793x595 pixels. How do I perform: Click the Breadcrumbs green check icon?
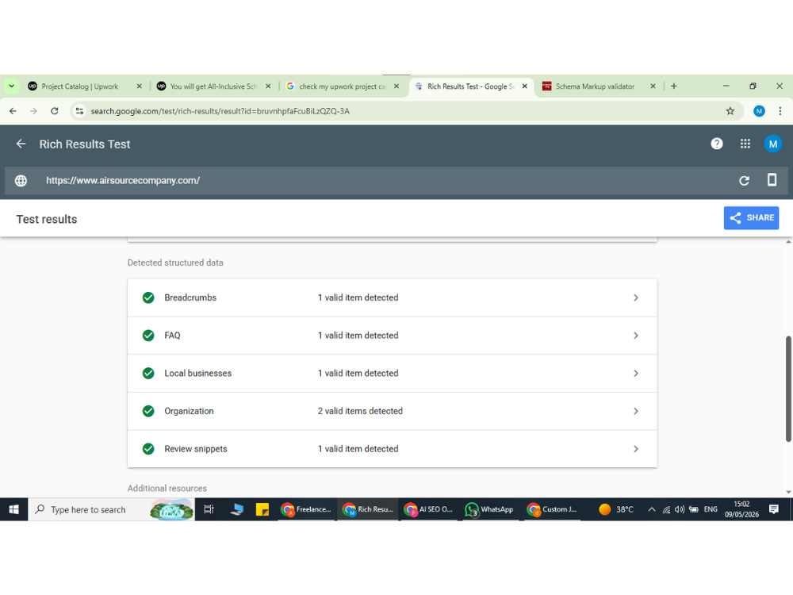[148, 298]
